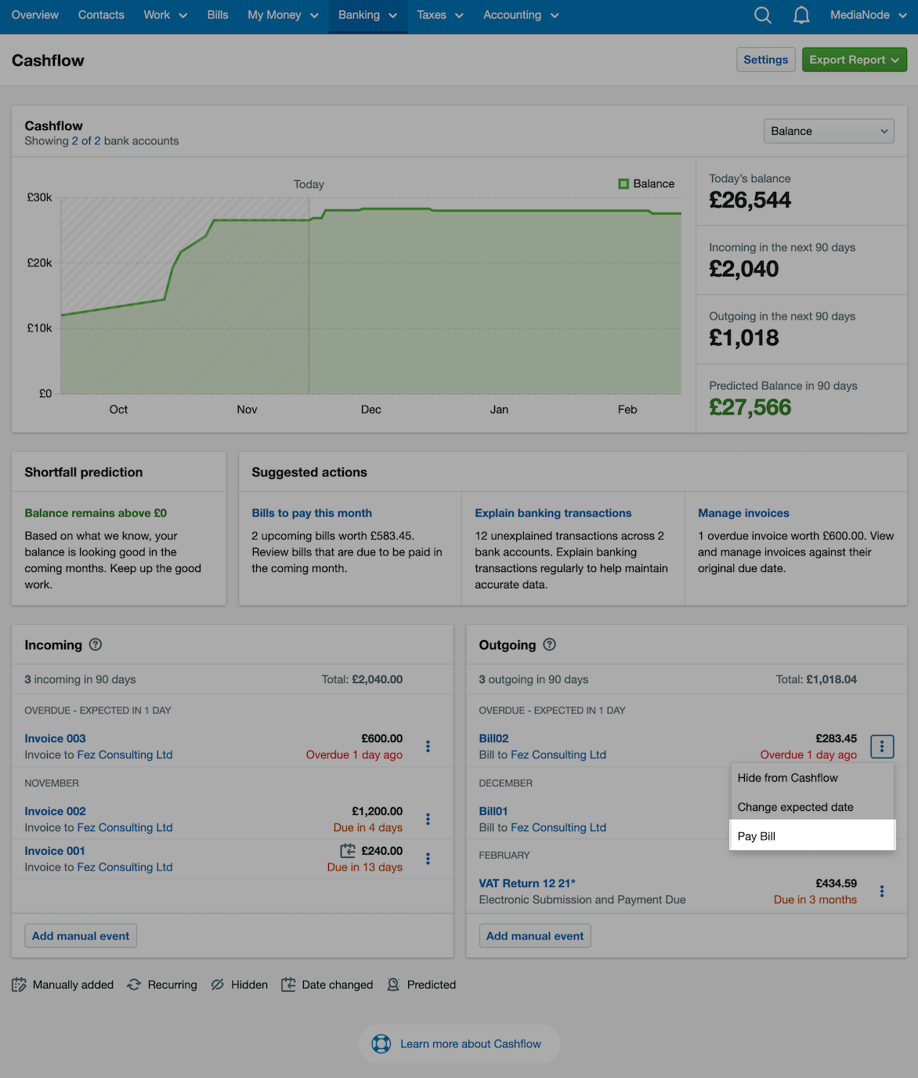918x1078 pixels.
Task: Choose Hide from Cashflow
Action: [812, 778]
